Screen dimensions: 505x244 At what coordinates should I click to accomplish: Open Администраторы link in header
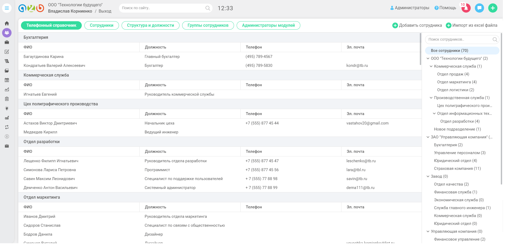[412, 8]
